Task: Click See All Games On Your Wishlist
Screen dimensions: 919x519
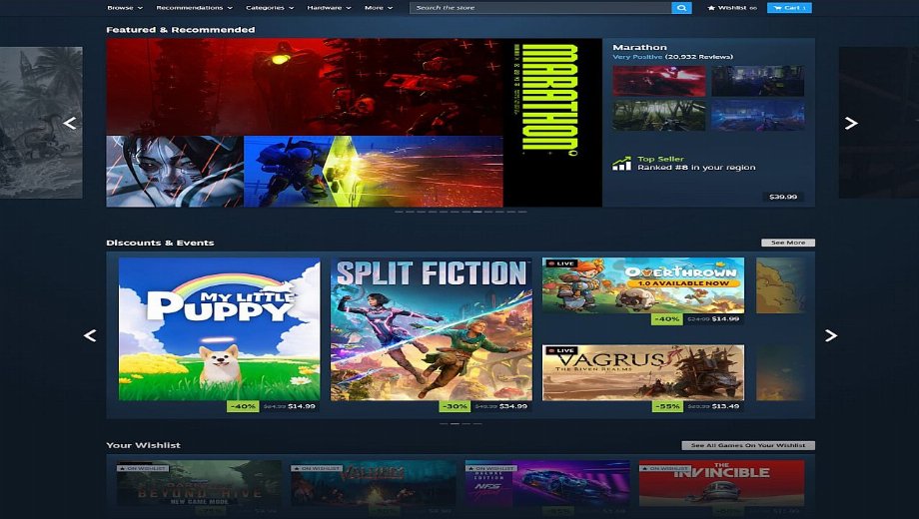Action: tap(748, 445)
